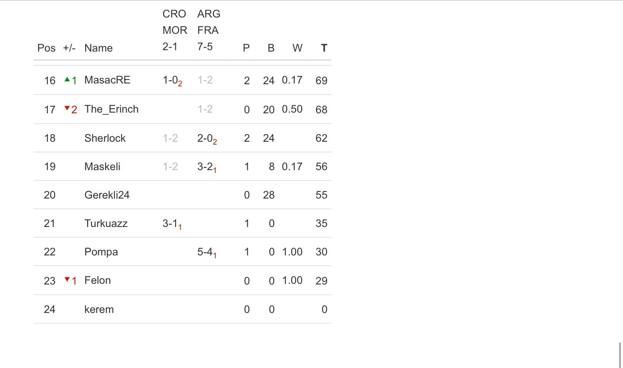The height and width of the screenshot is (368, 623).
Task: Click the W column header
Action: click(297, 48)
